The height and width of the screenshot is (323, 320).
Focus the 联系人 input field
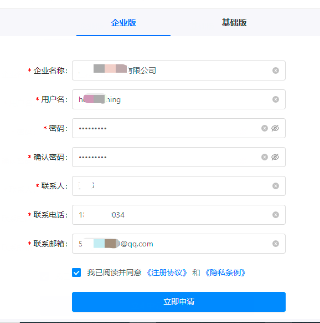(x=179, y=186)
